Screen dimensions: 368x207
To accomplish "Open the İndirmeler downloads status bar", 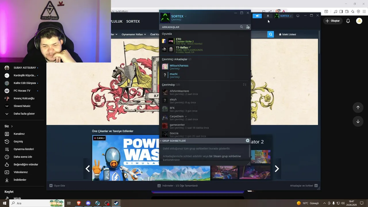I will (x=177, y=185).
